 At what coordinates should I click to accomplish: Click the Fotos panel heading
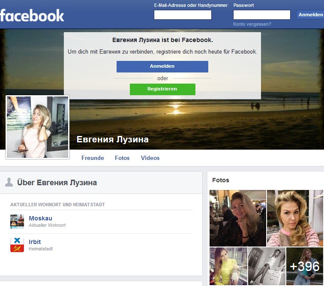pos(221,180)
